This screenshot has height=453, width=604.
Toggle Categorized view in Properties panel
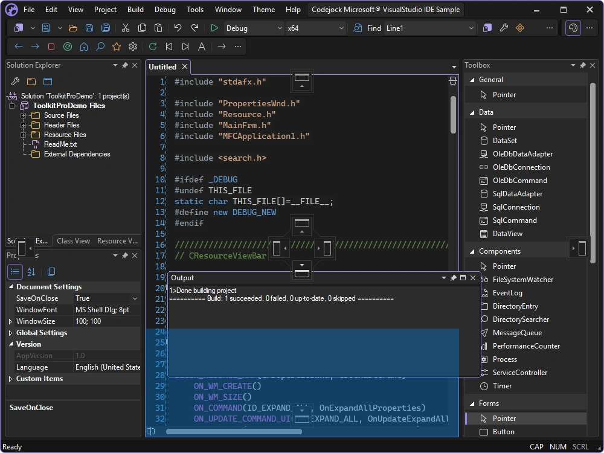click(x=15, y=272)
